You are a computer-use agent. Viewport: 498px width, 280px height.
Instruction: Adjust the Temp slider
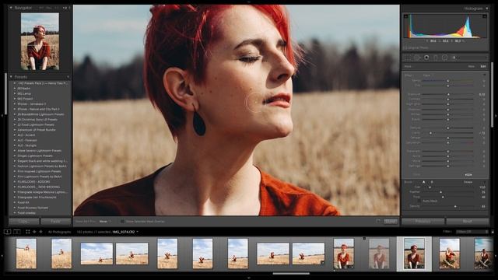pos(448,81)
